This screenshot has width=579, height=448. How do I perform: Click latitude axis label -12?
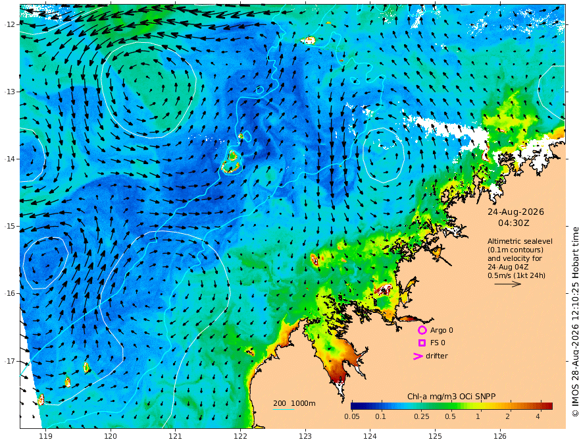[x=10, y=24]
